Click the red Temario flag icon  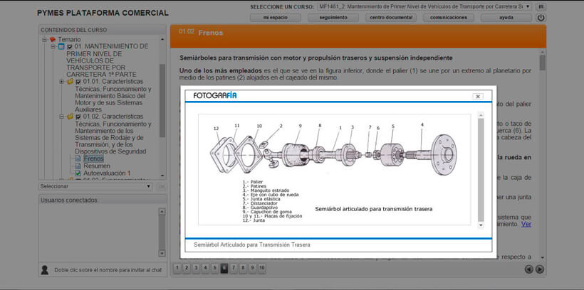(x=52, y=39)
